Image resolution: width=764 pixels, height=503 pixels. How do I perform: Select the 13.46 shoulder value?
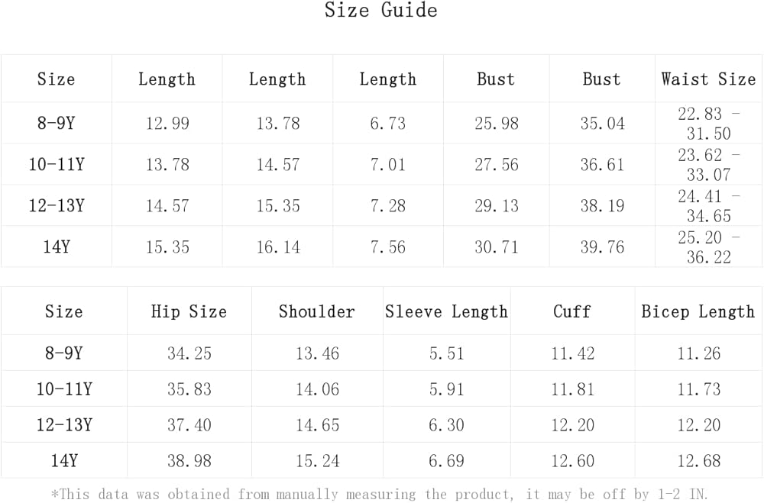click(x=317, y=353)
